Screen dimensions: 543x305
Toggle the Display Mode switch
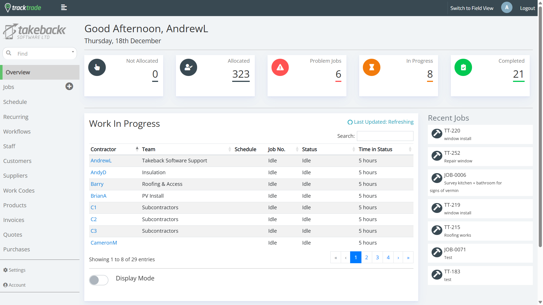[x=98, y=280]
